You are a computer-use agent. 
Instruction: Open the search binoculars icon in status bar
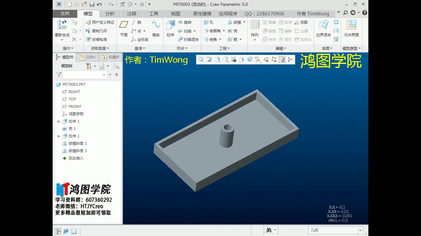pos(269,230)
